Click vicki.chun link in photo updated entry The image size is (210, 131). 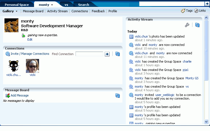click(141, 36)
